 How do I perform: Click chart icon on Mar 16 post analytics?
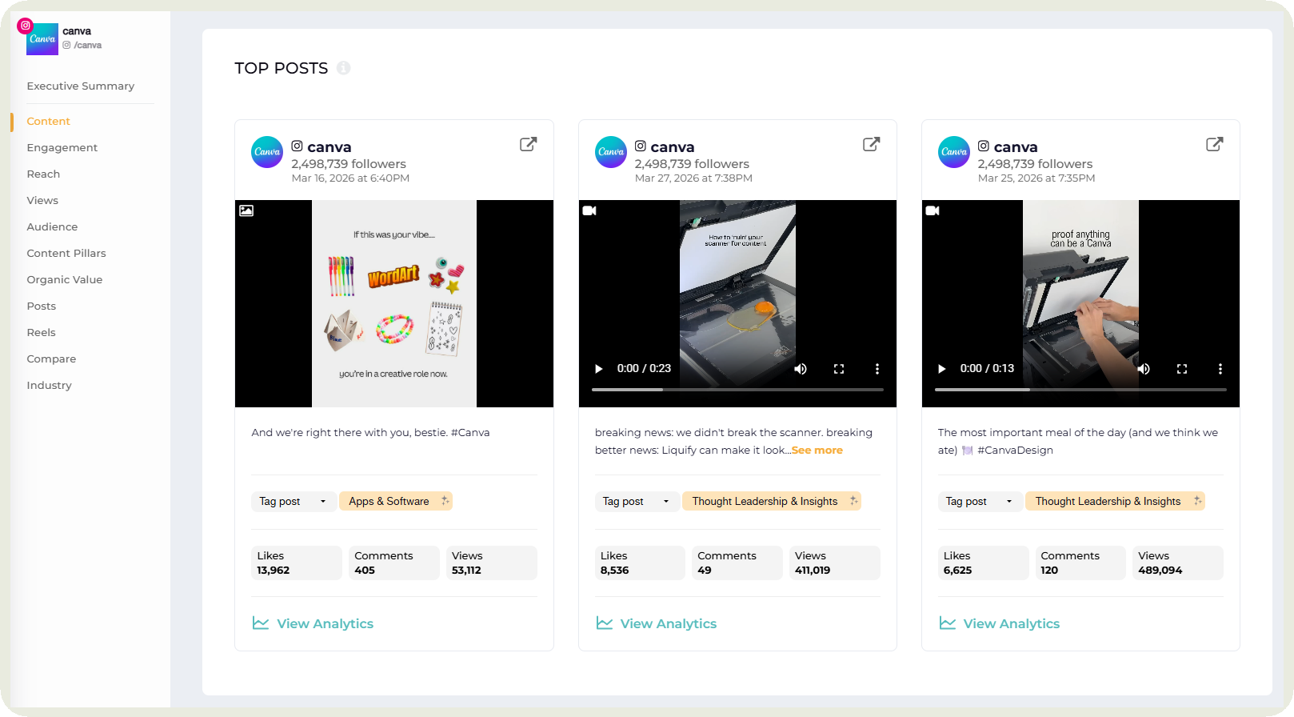(261, 623)
